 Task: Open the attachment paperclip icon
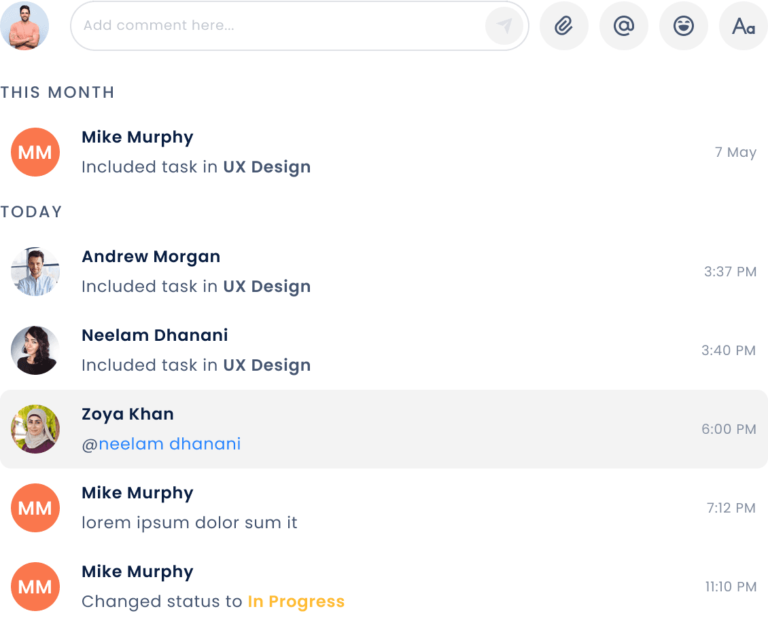click(563, 25)
